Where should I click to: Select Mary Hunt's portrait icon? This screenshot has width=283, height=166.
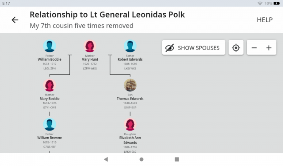coord(90,46)
